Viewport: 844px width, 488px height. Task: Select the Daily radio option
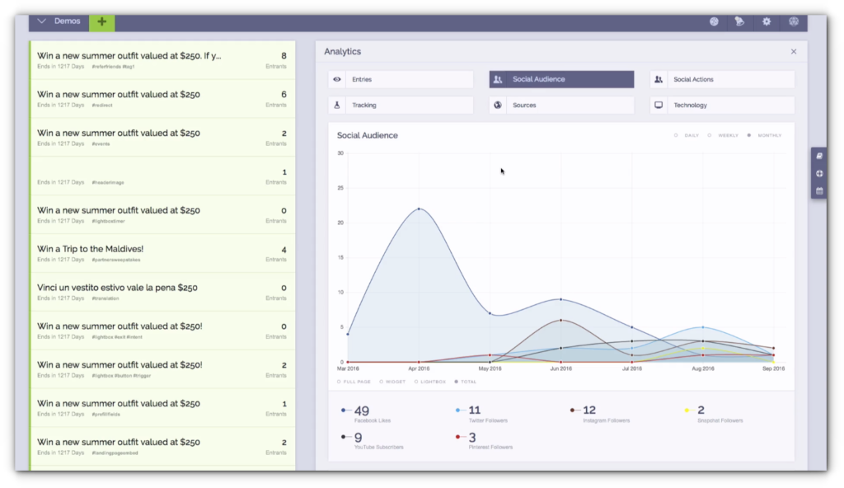click(676, 135)
